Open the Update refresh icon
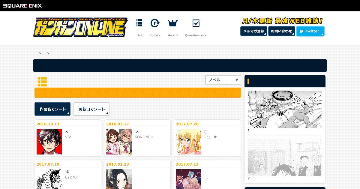The image size is (360, 189). pos(155,23)
